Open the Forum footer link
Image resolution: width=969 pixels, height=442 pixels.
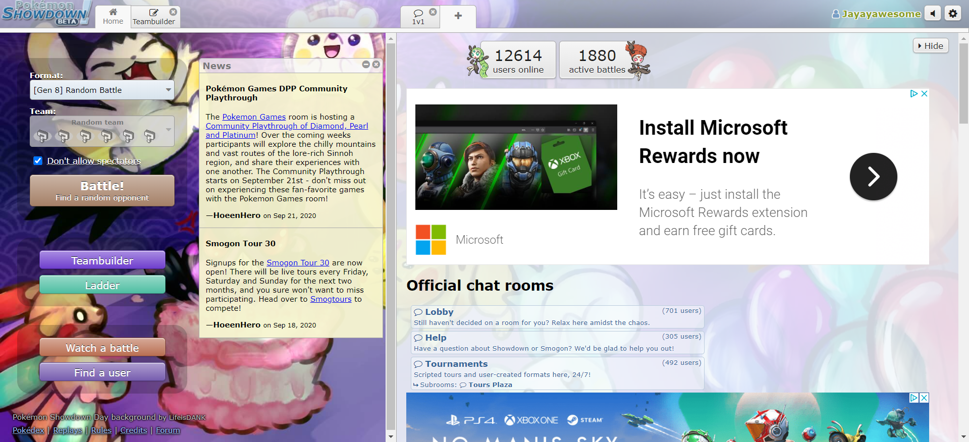pos(168,430)
